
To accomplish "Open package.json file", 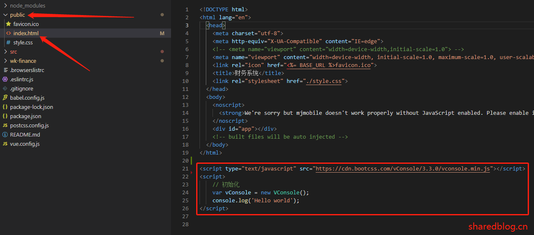I will 26,116.
